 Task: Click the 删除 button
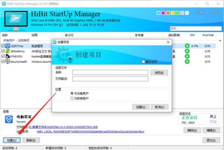click(192, 130)
